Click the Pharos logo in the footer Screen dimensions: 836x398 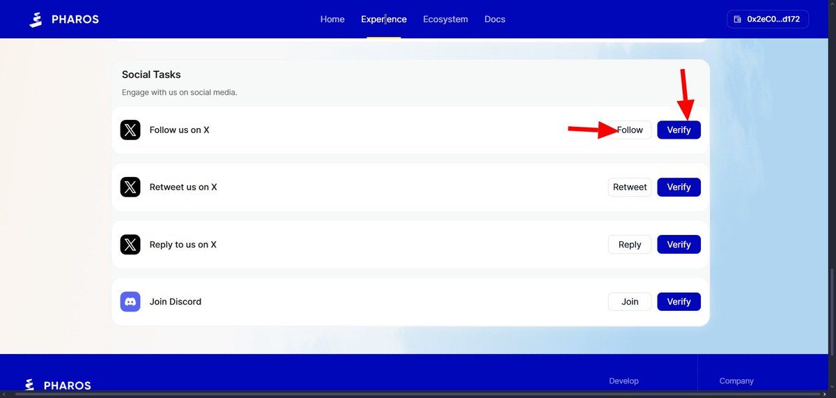tap(58, 385)
